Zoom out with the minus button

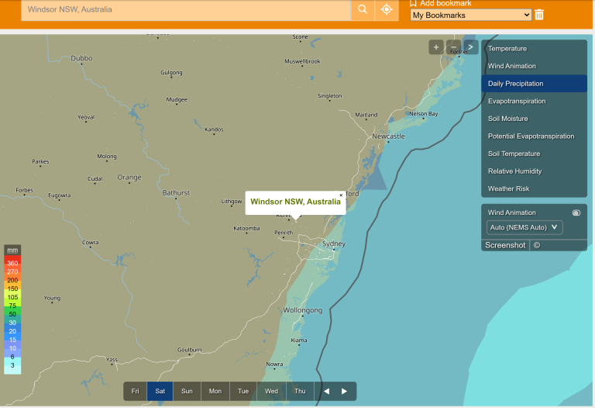(x=453, y=47)
